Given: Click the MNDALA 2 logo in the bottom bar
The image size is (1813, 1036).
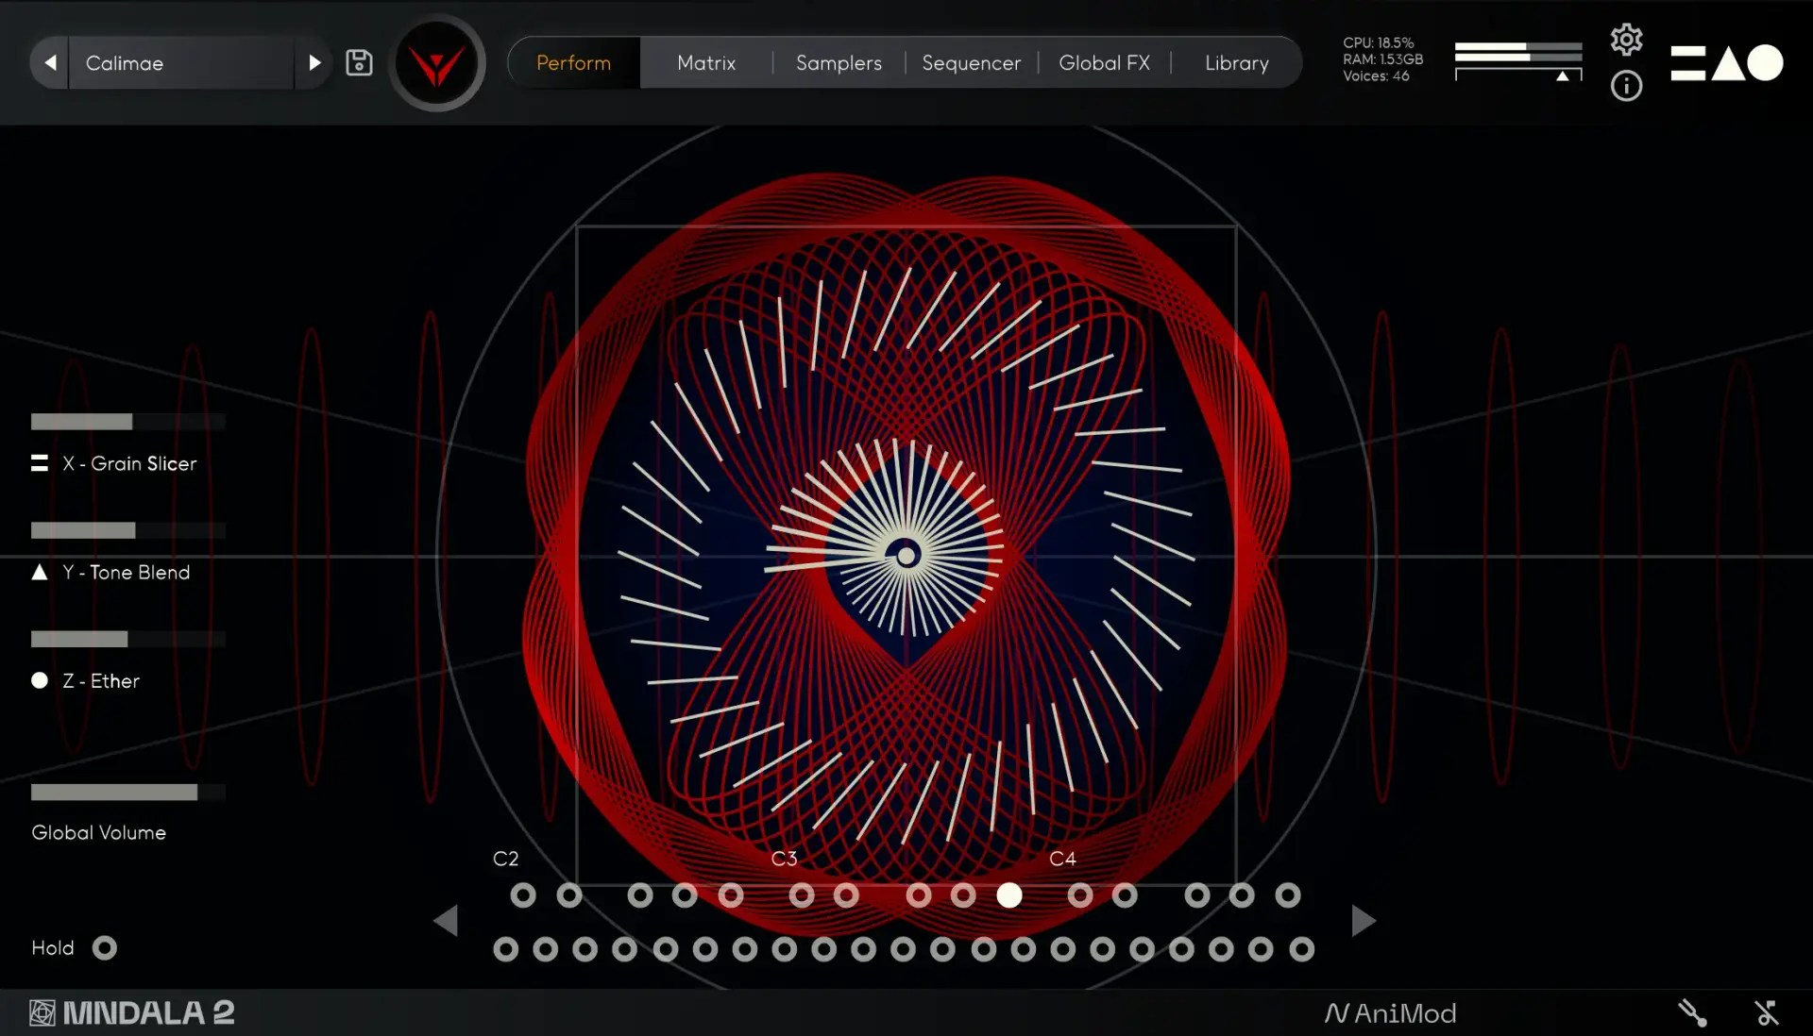Looking at the screenshot, I should pyautogui.click(x=131, y=1012).
